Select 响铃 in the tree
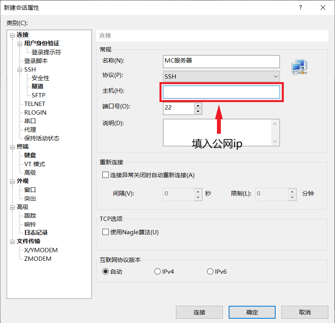 click(30, 224)
